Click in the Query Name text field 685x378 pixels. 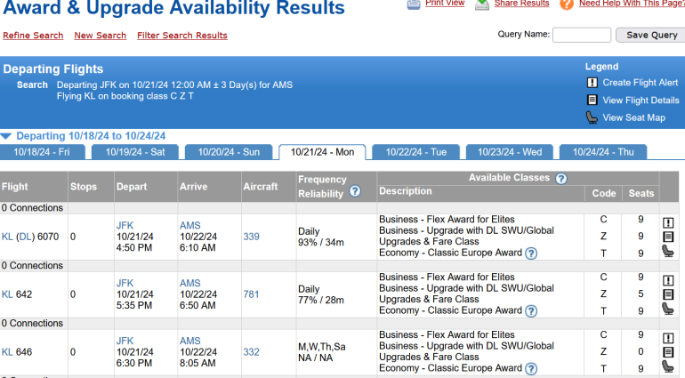(x=581, y=36)
